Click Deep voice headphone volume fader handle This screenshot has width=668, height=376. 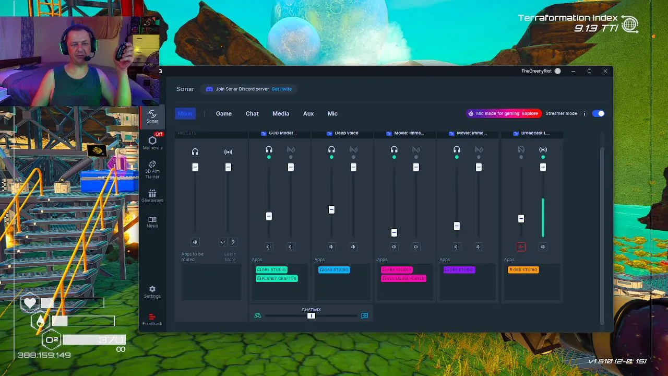[331, 209]
